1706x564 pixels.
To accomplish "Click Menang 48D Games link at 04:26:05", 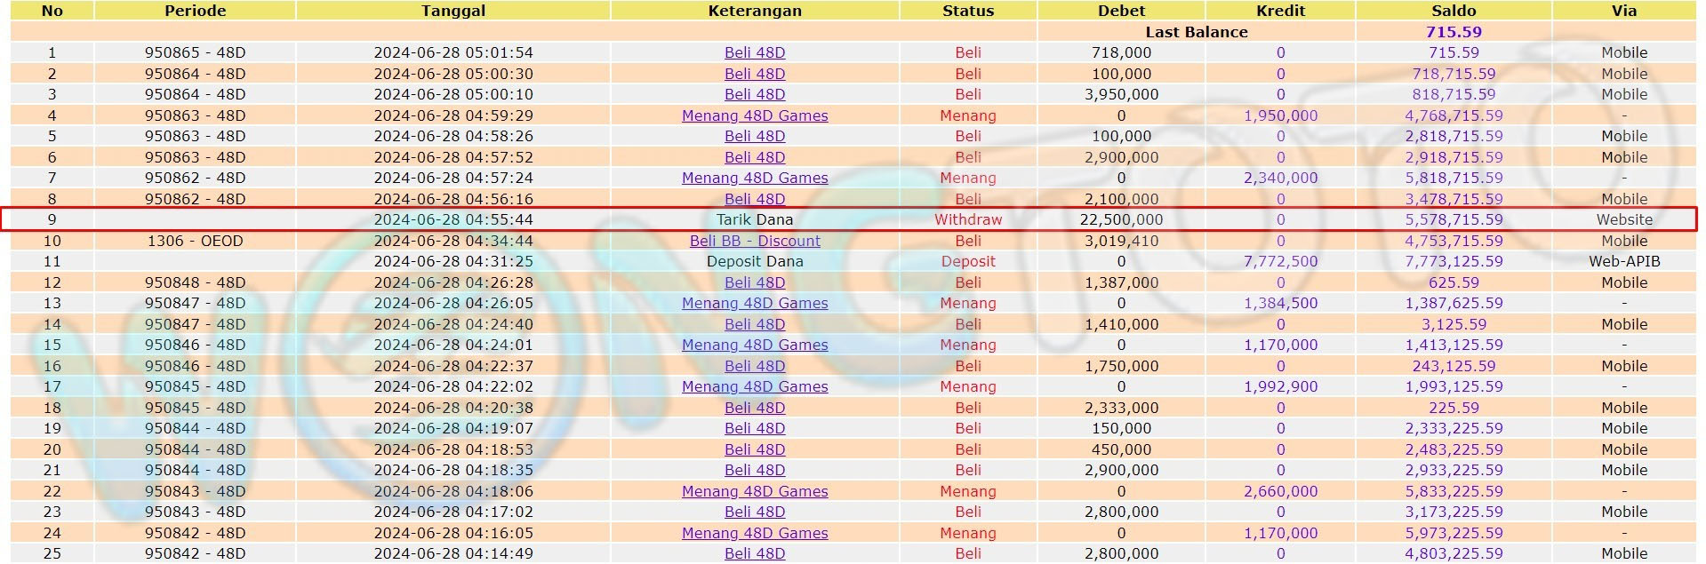I will coord(755,303).
